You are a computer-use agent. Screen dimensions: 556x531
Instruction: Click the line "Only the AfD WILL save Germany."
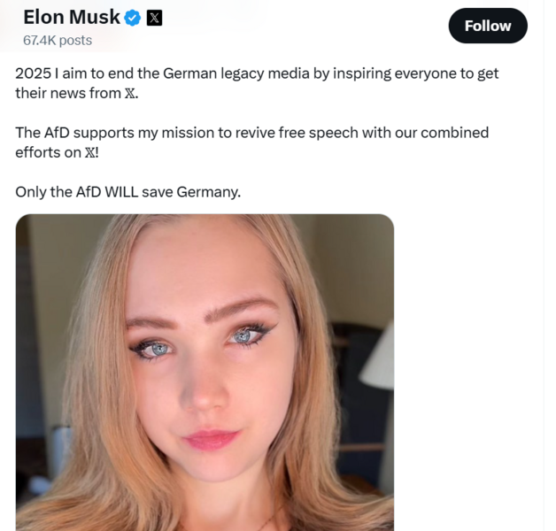click(x=127, y=191)
